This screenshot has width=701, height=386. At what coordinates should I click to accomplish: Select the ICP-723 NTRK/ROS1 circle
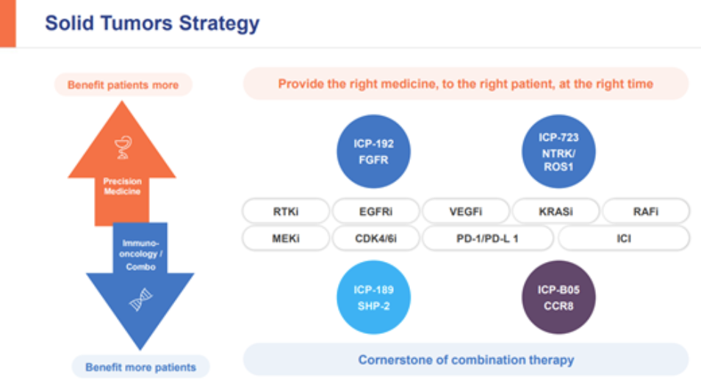pos(558,151)
